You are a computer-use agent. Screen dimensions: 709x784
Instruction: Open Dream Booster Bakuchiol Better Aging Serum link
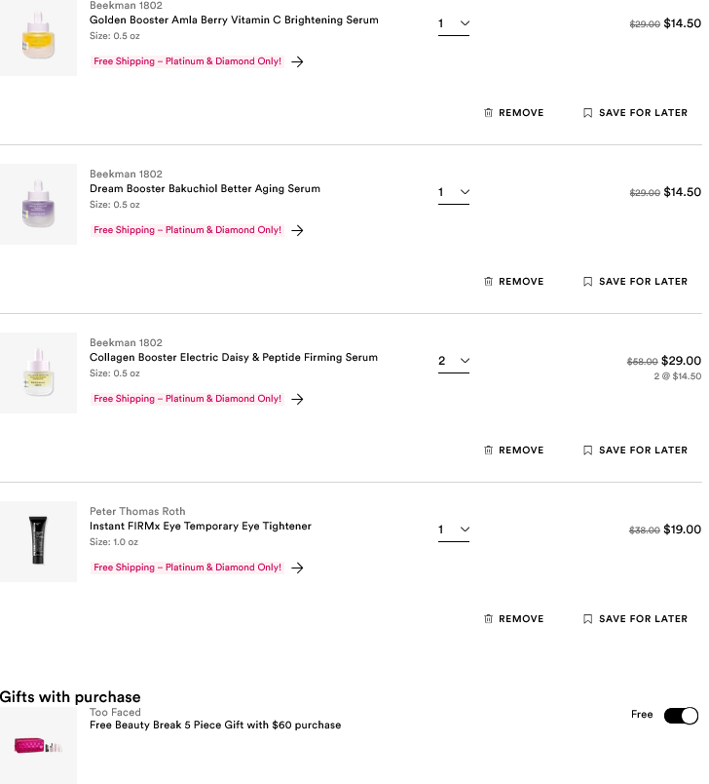click(x=205, y=189)
